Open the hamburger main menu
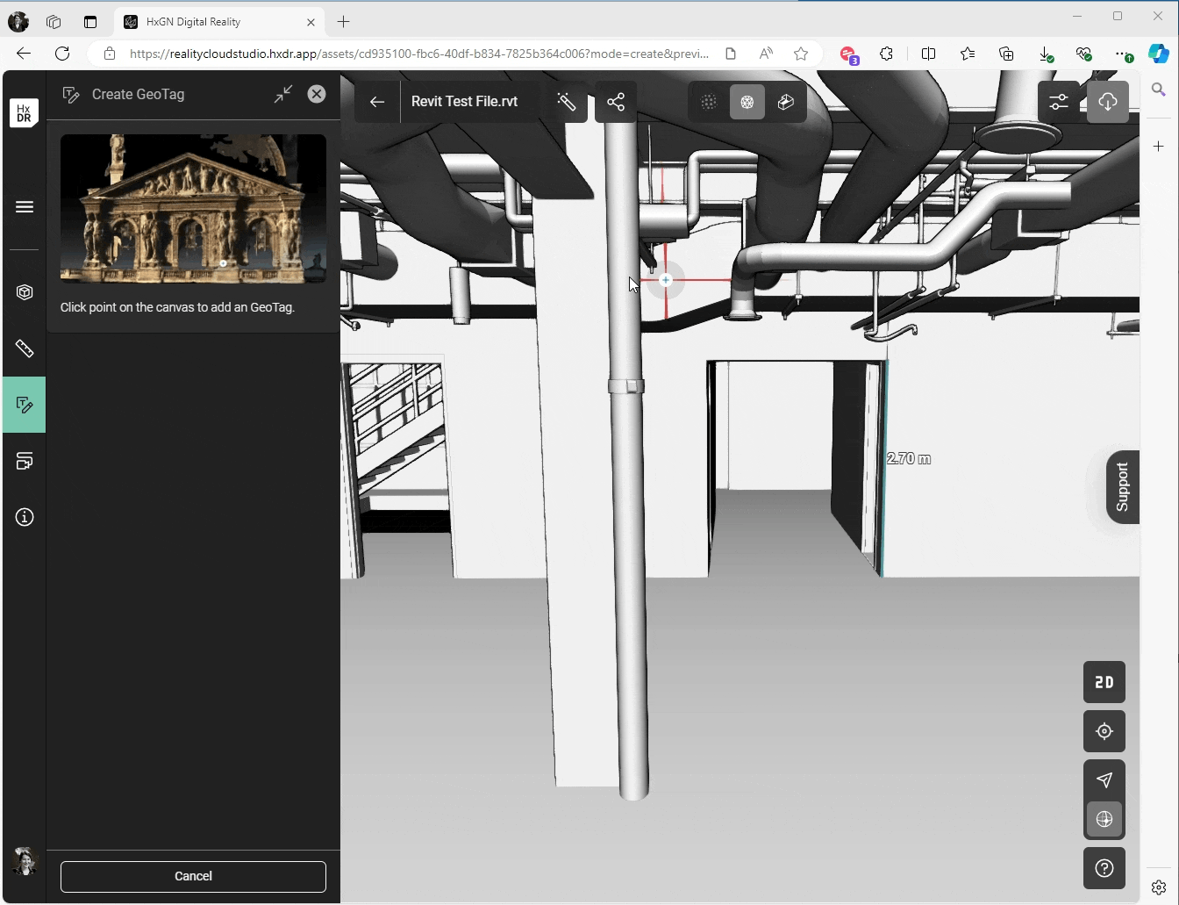The image size is (1179, 905). coord(25,207)
